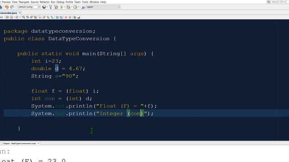Click the println "Float (F) = " line
The height and width of the screenshot is (162, 289).
click(94, 106)
